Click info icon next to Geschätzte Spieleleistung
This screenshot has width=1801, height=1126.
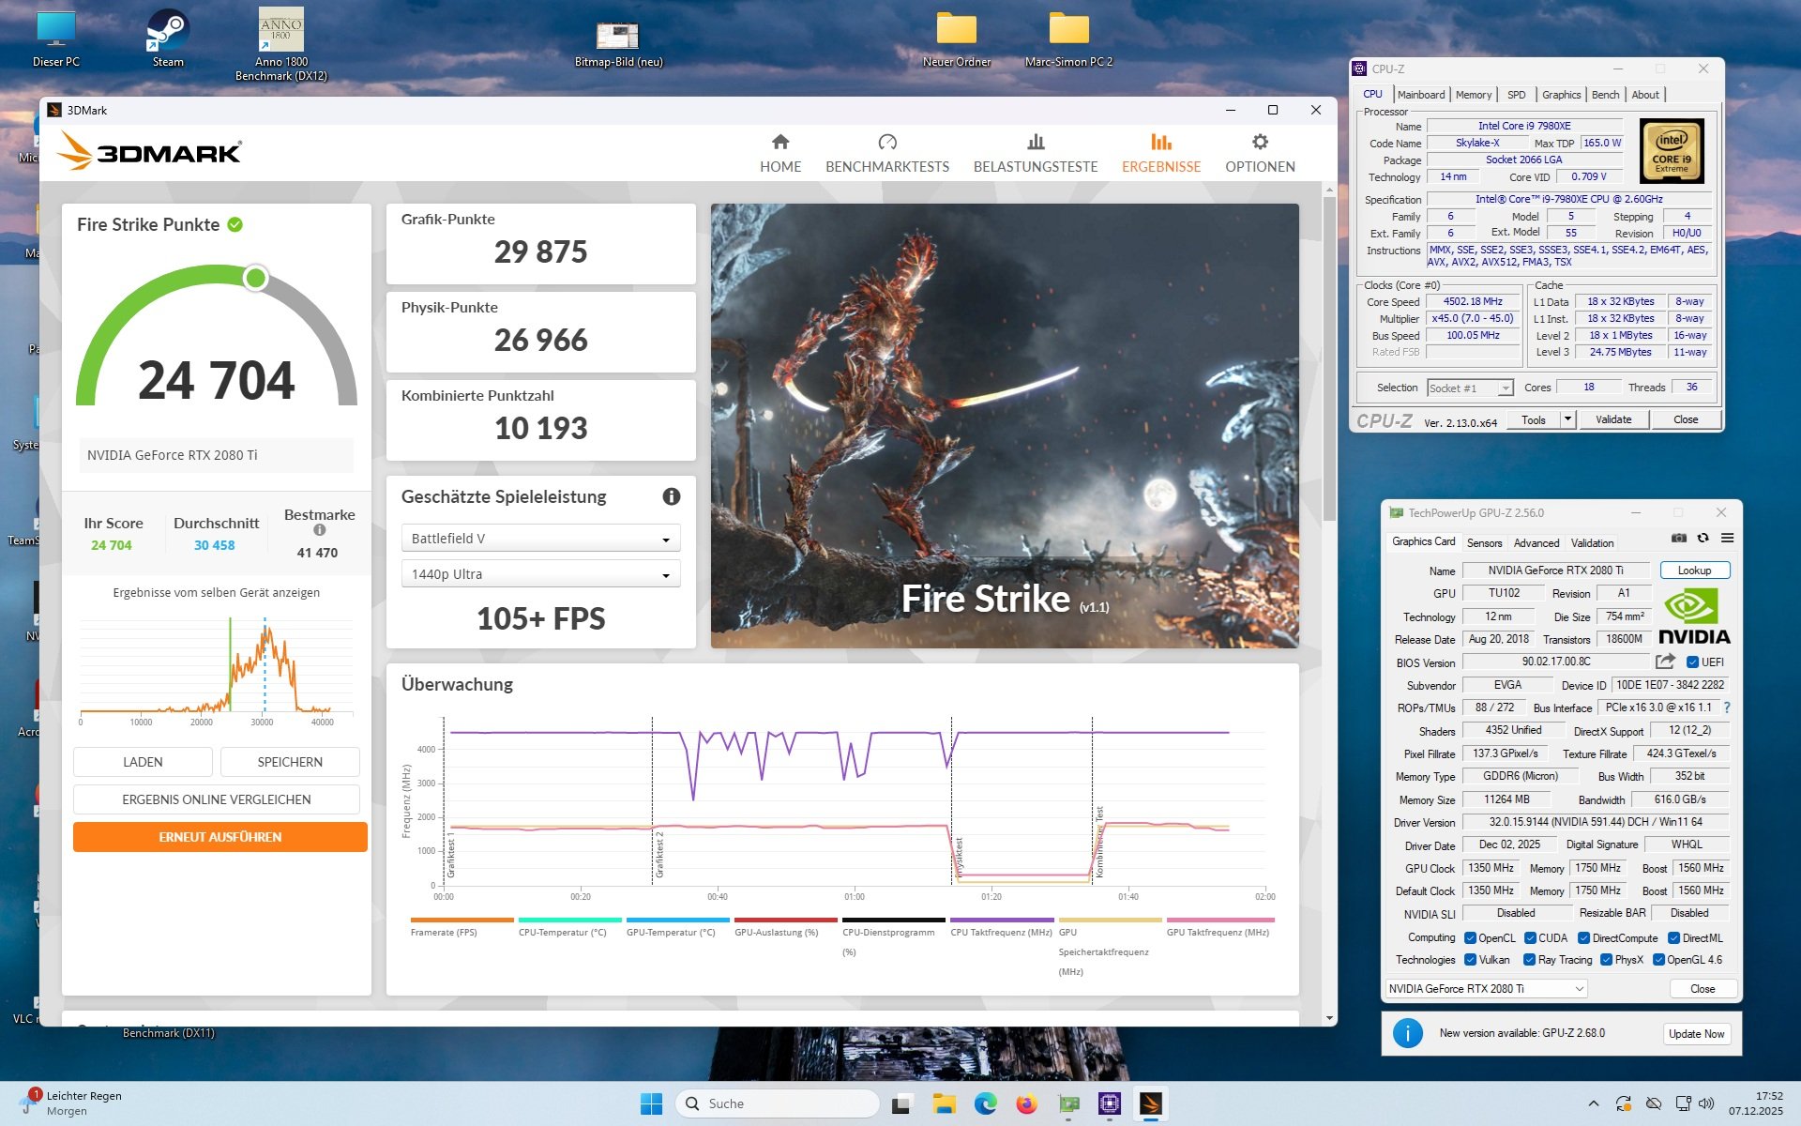pyautogui.click(x=671, y=496)
